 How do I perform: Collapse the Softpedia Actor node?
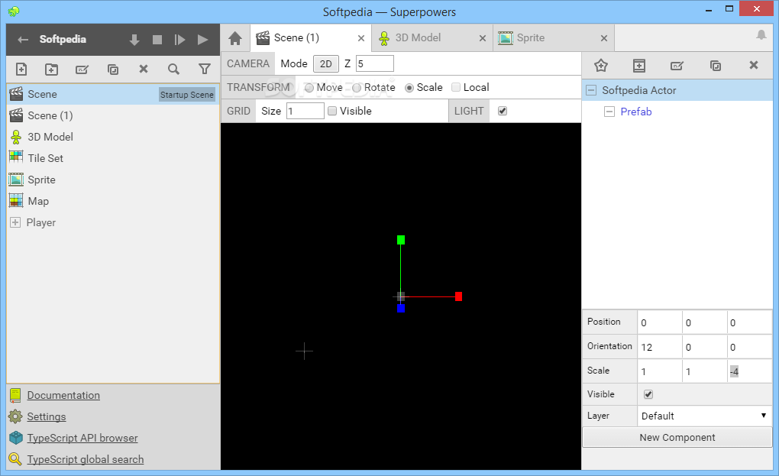(591, 90)
